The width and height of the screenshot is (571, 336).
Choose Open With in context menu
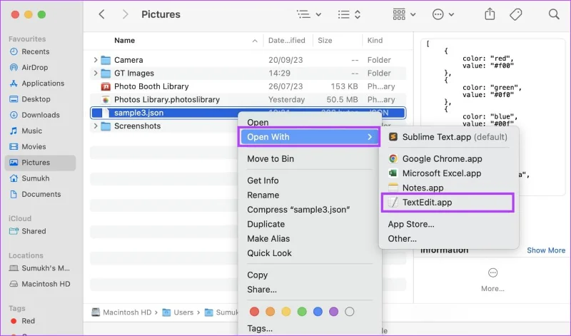(309, 137)
